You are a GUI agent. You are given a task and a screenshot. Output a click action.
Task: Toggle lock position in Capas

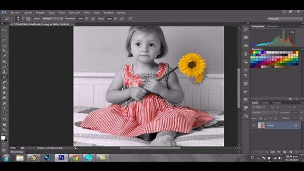(x=271, y=118)
